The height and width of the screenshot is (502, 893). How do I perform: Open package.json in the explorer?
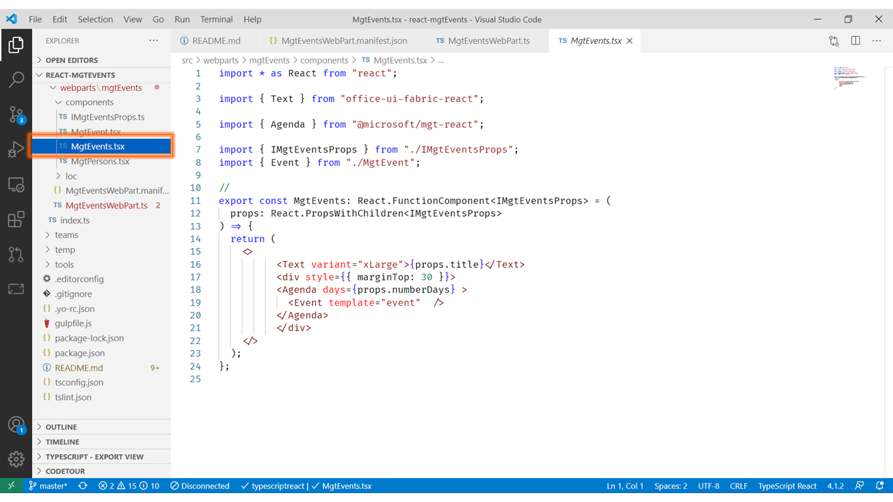[79, 353]
